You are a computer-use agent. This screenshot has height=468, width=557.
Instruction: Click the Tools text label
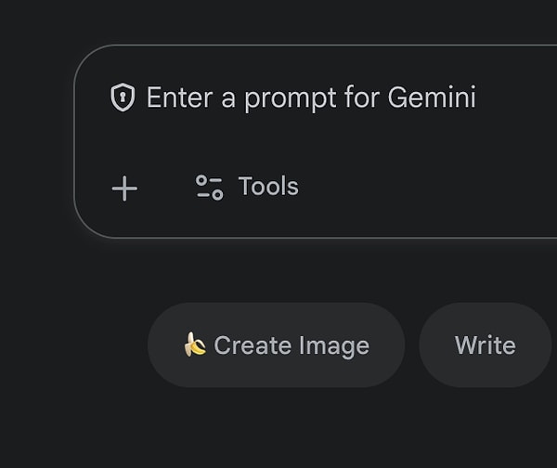268,187
